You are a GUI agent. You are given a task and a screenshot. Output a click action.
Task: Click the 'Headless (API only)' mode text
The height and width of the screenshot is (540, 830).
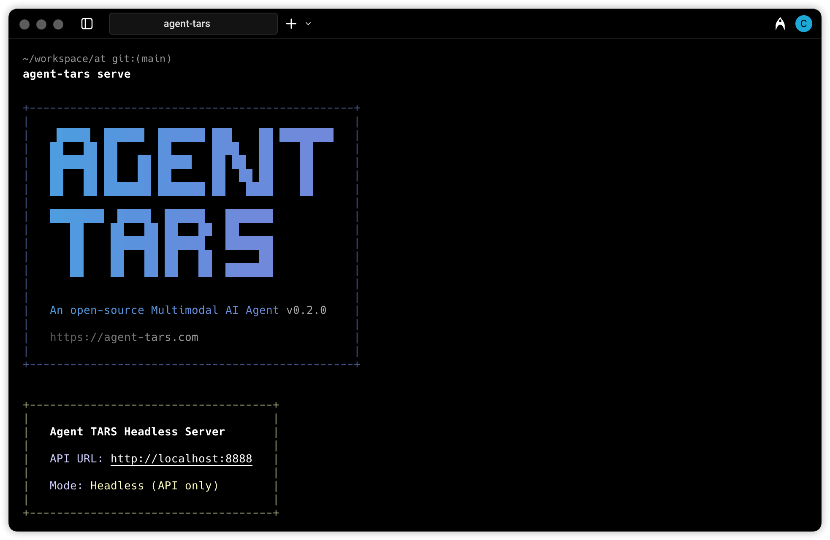pyautogui.click(x=154, y=486)
